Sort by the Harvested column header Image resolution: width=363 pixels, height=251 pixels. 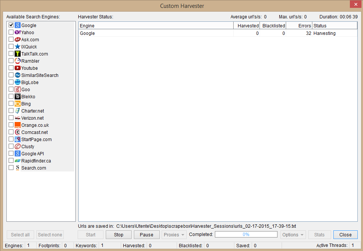coord(246,26)
